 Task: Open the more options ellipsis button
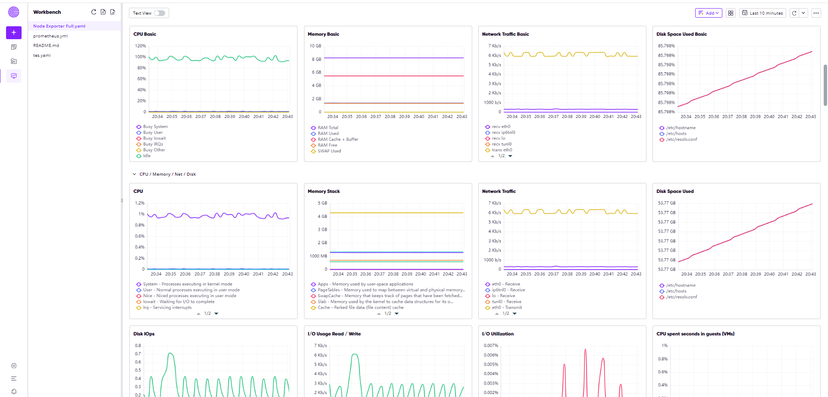tap(816, 13)
